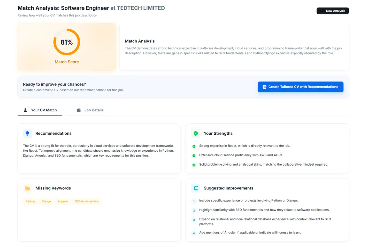The width and height of the screenshot is (368, 247).
Task: Create Tailored CV with Recommendations
Action: pyautogui.click(x=300, y=87)
